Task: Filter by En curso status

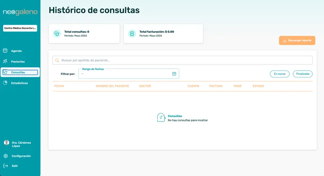Action: tap(279, 74)
